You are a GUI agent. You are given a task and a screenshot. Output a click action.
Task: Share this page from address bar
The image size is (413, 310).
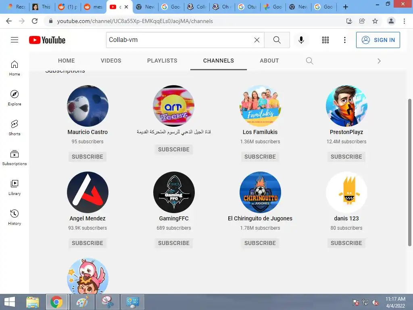362,21
